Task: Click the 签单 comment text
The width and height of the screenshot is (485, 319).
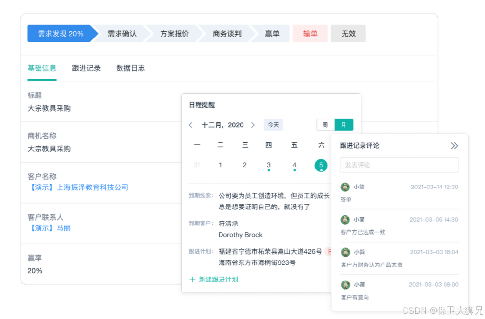Action: click(346, 200)
